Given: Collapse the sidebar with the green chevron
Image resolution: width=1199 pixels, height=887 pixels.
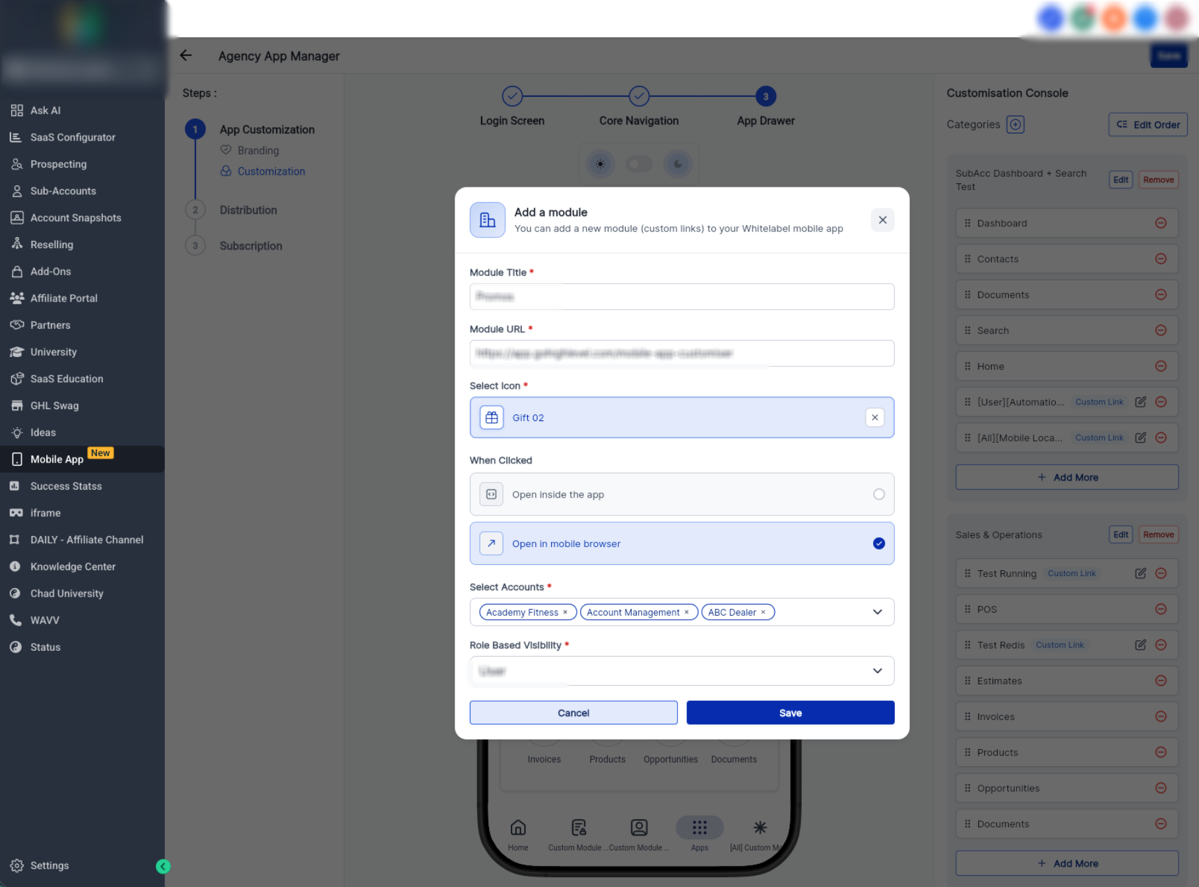Looking at the screenshot, I should (x=162, y=866).
